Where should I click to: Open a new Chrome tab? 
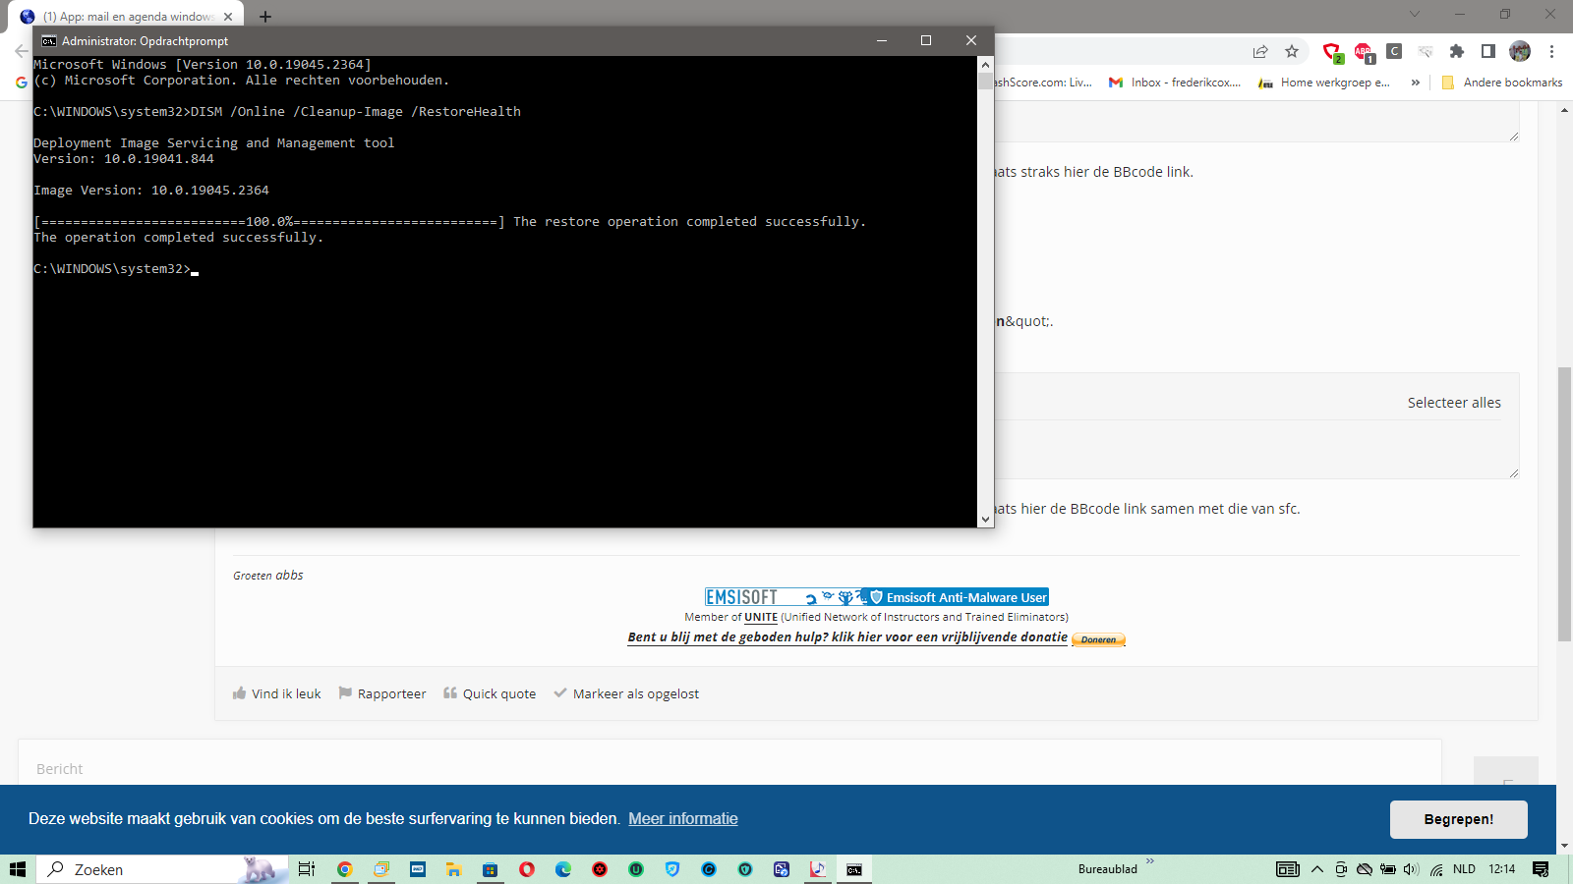[x=265, y=17]
